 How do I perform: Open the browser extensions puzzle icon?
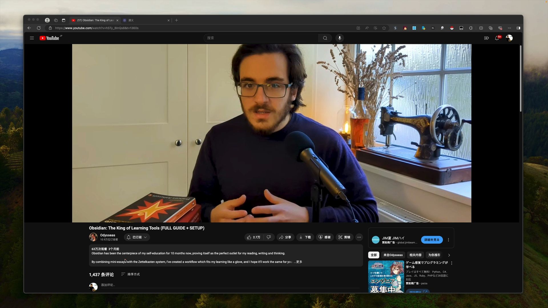click(x=471, y=28)
